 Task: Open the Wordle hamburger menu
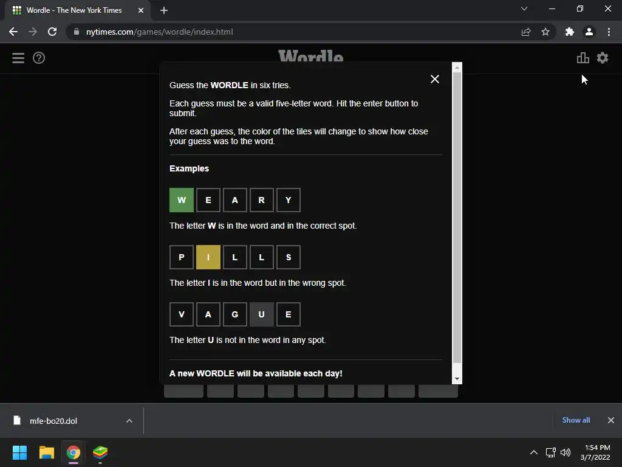pos(18,58)
